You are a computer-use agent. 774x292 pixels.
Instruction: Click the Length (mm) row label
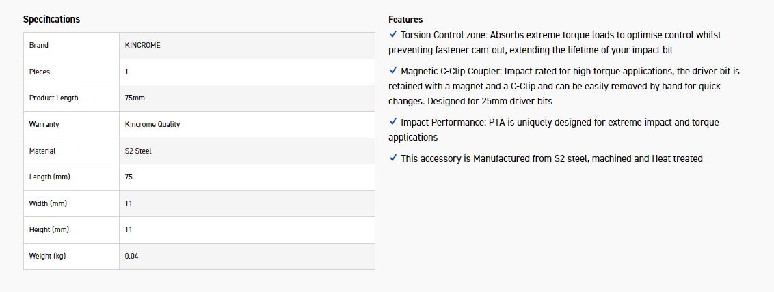click(x=49, y=177)
